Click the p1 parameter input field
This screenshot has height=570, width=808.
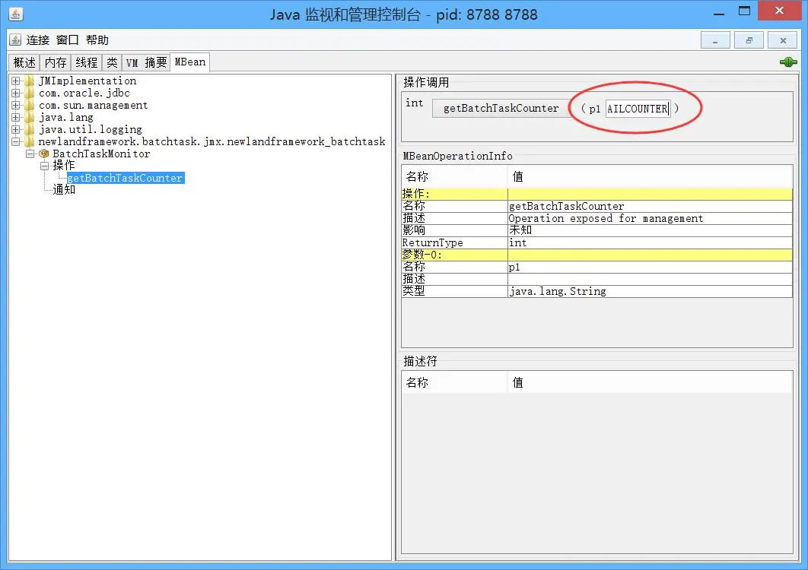[638, 109]
